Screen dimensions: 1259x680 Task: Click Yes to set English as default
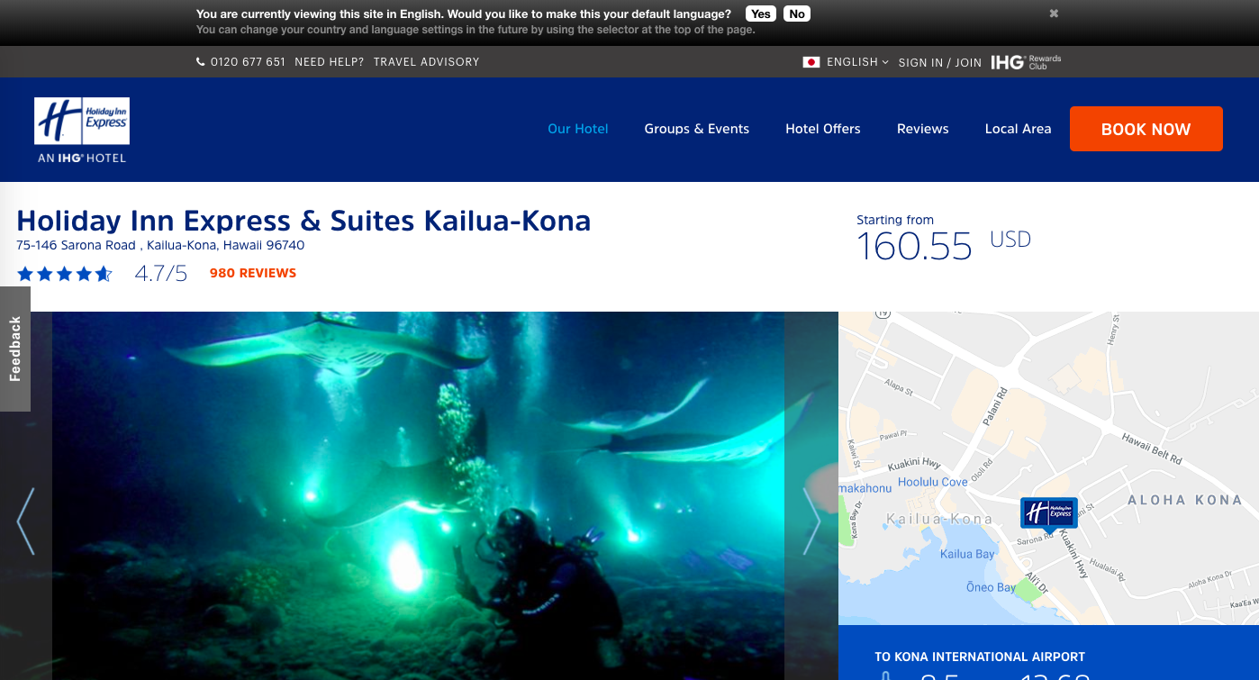[x=761, y=14]
